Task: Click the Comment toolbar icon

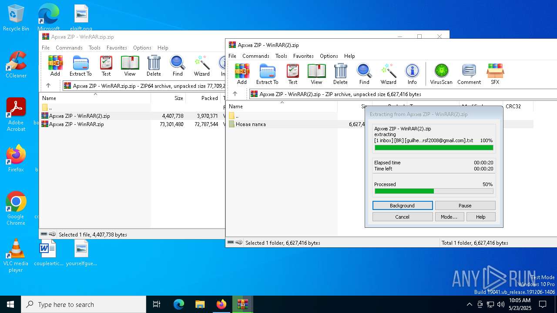Action: tap(469, 74)
